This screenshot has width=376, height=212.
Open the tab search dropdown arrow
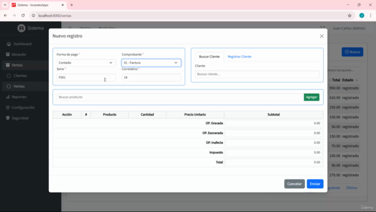(5, 5)
